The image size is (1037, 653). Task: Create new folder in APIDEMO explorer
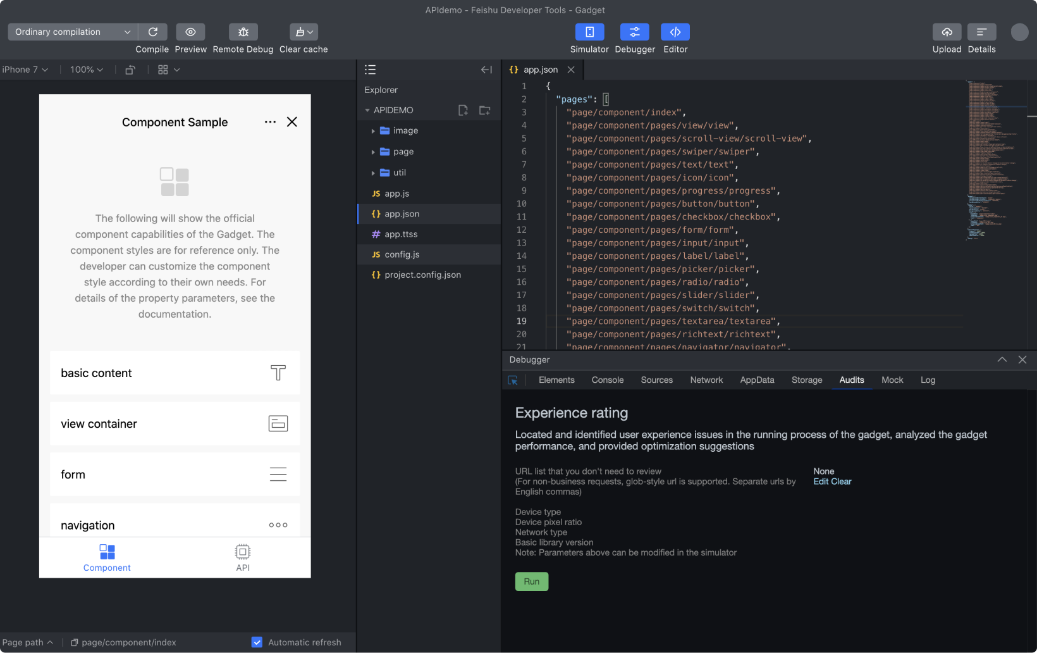pyautogui.click(x=485, y=110)
